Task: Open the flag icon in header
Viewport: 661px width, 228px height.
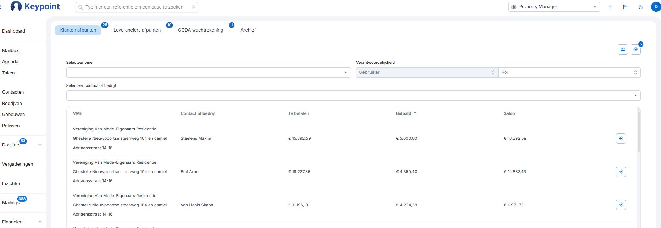Action: point(625,7)
